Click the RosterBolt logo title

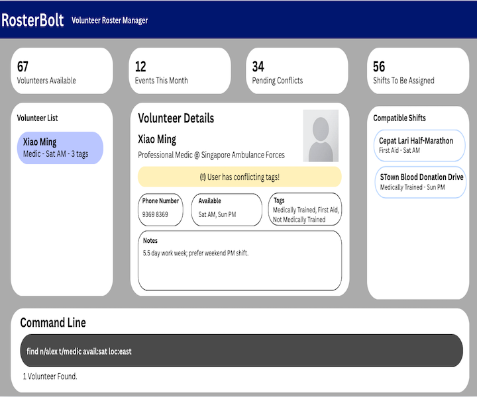(32, 20)
